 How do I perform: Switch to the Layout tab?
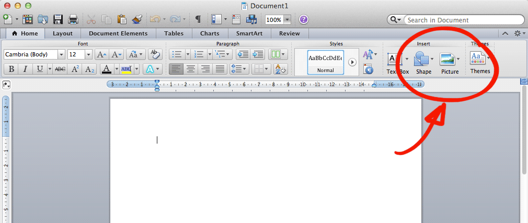click(63, 33)
